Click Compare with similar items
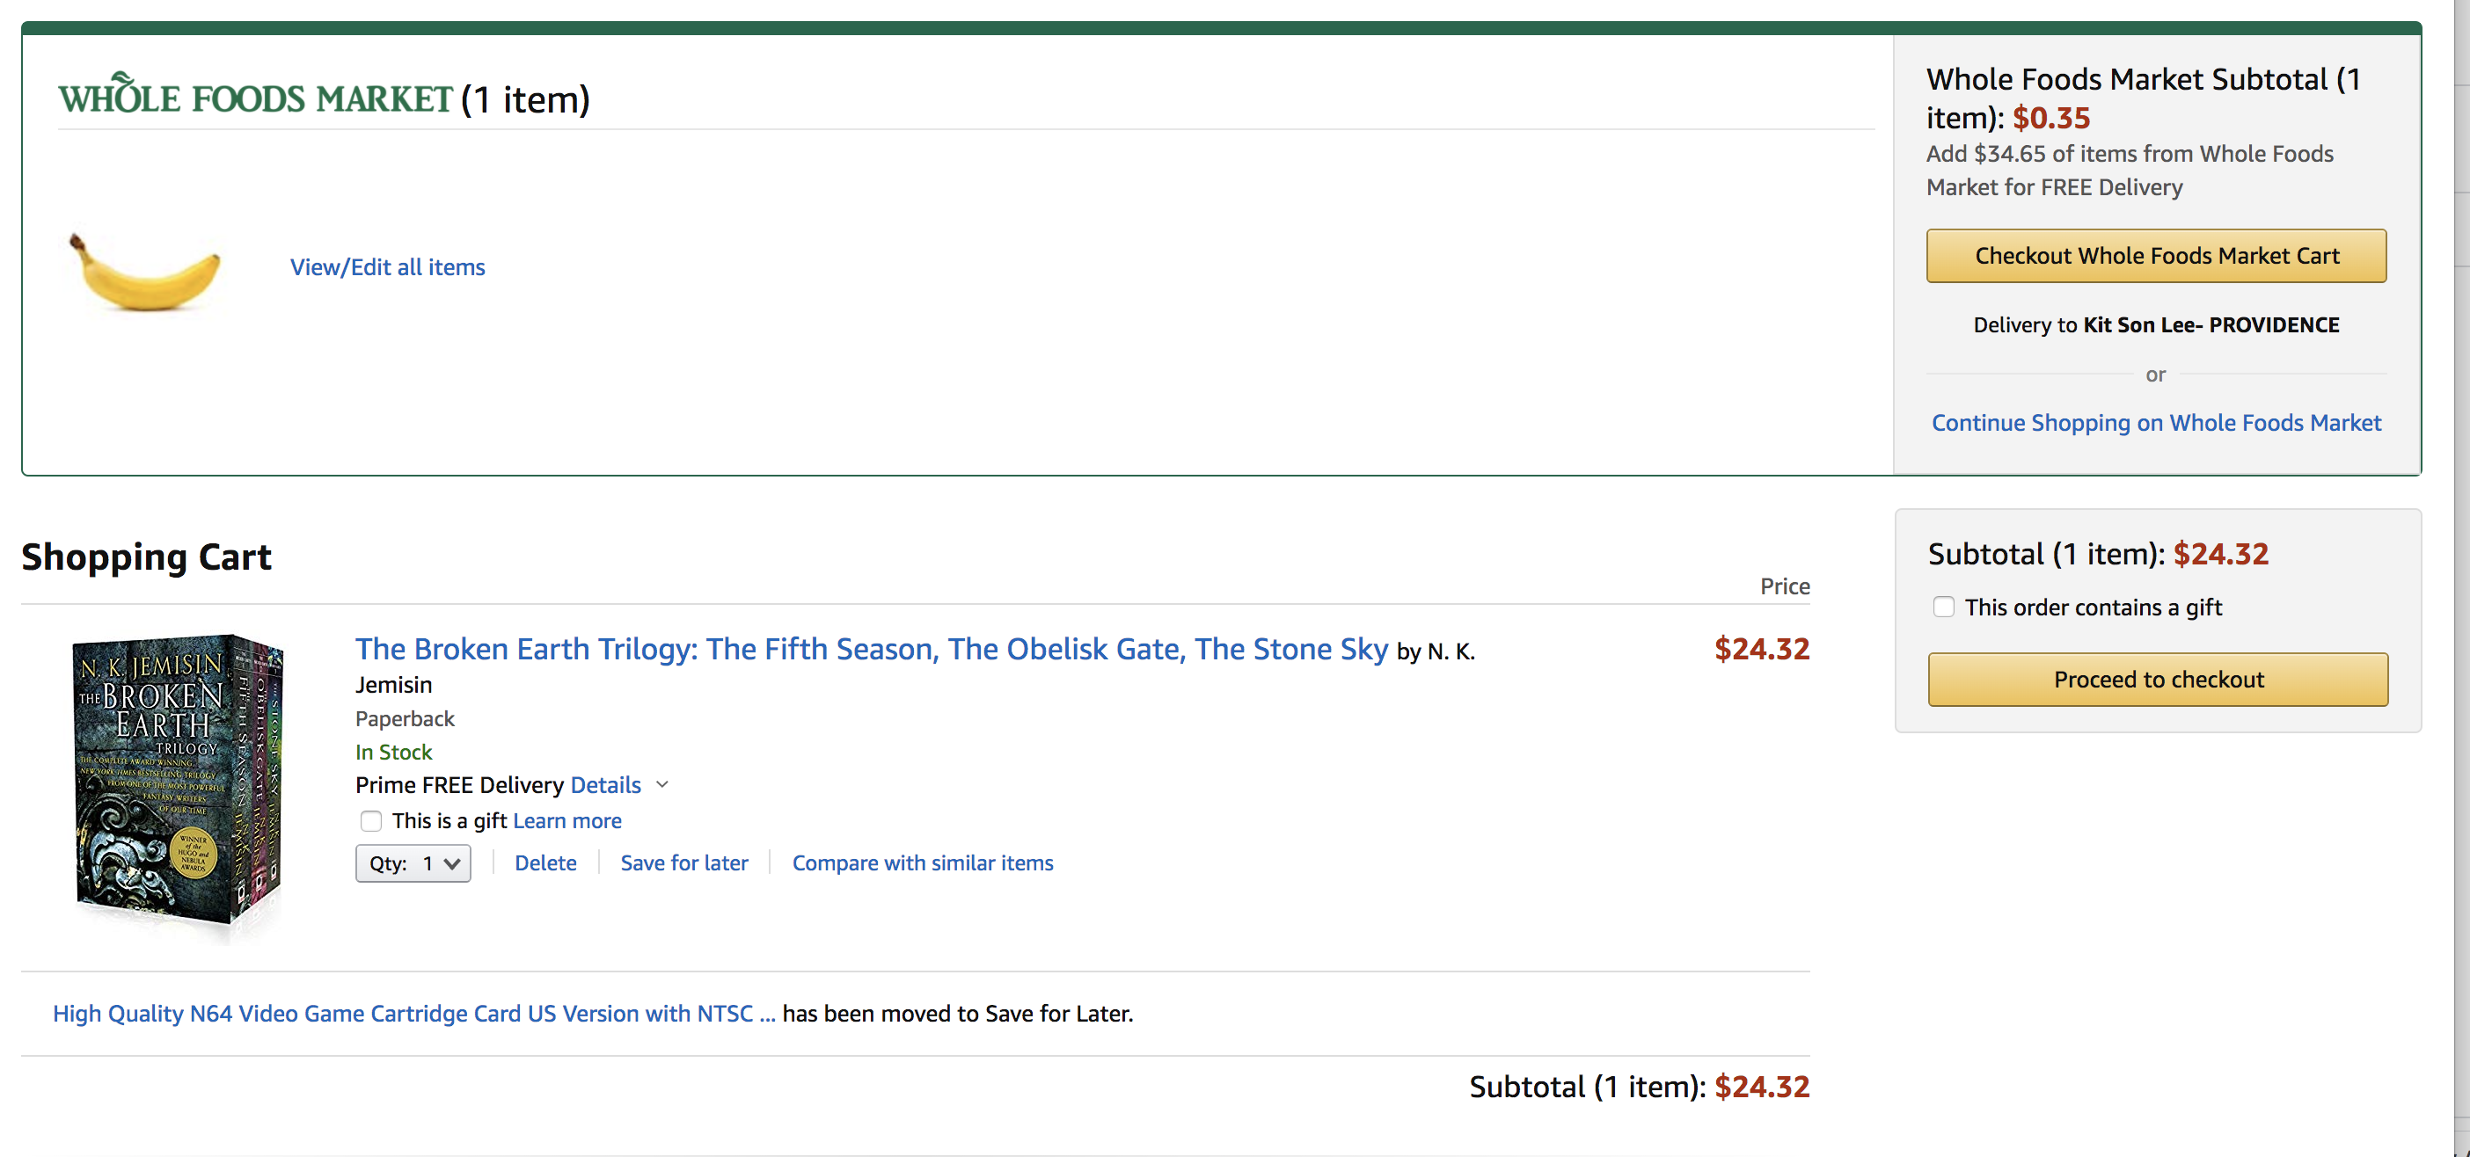This screenshot has width=2470, height=1157. [922, 863]
